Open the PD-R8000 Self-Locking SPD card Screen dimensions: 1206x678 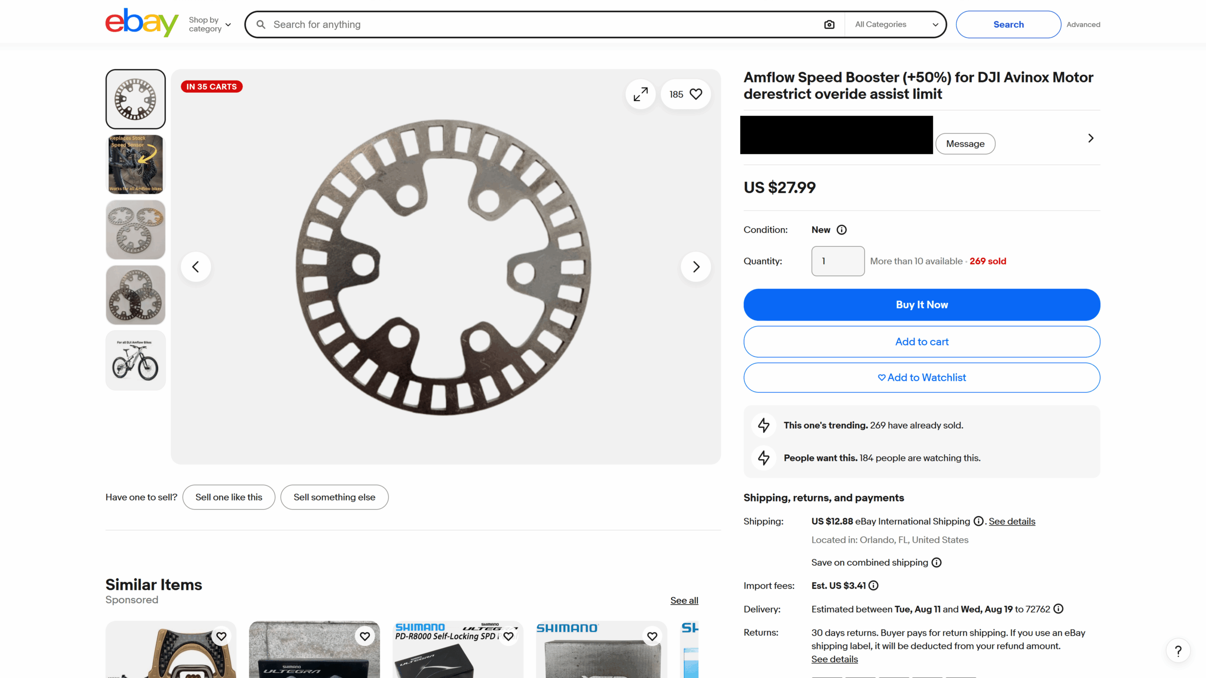click(x=457, y=650)
